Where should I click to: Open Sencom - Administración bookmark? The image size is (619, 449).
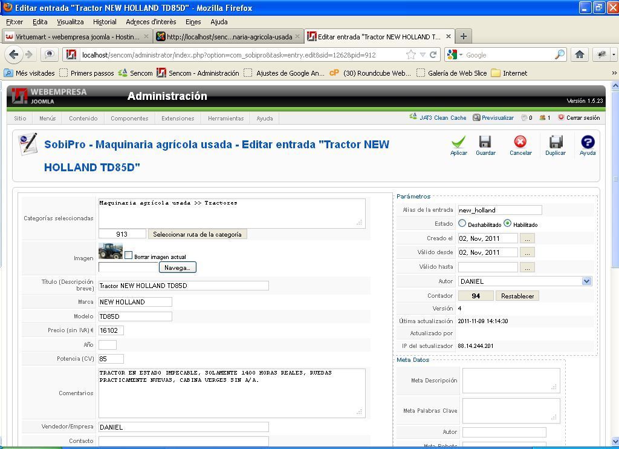tap(198, 73)
